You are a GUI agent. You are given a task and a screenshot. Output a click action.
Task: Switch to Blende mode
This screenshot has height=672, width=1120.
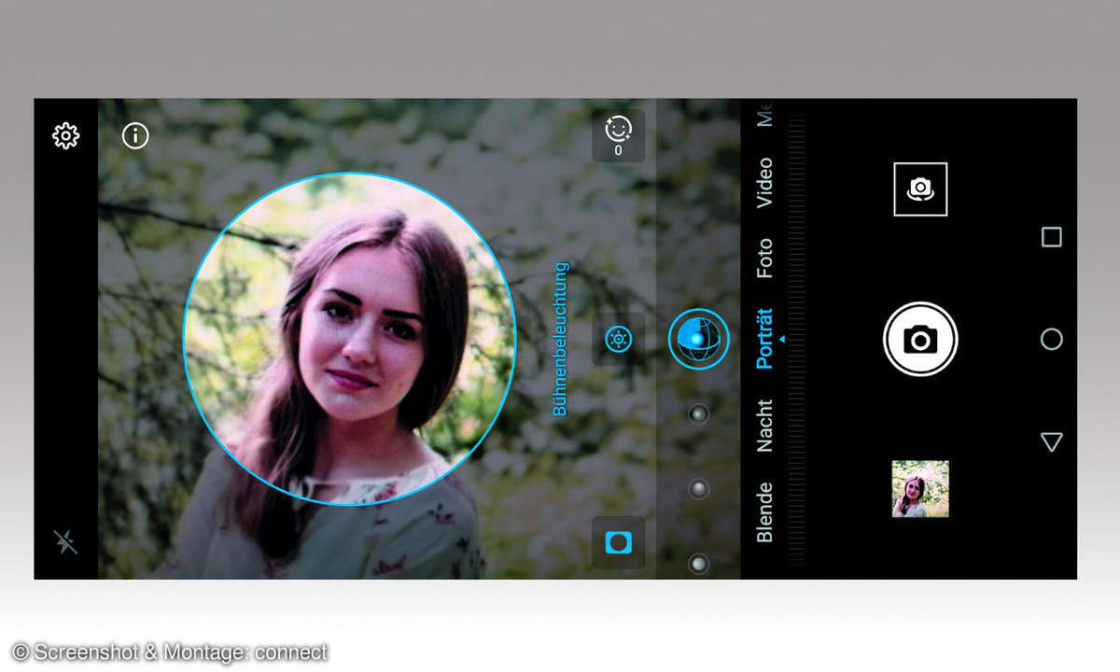tap(764, 511)
